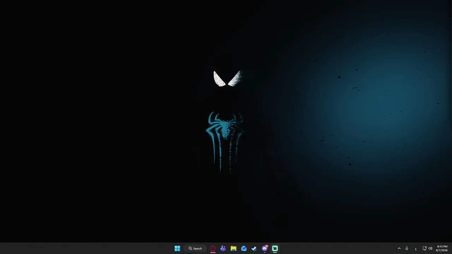The height and width of the screenshot is (254, 452).
Task: Click the microphone icon in the system tray
Action: [x=407, y=248]
